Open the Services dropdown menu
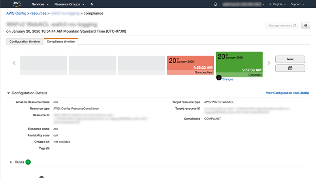This screenshot has height=178, width=316. [40, 4]
